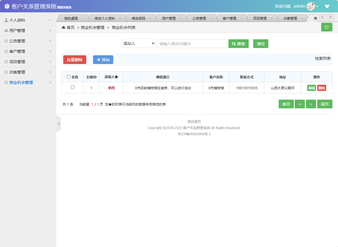Viewport: 338px width, 247px height.
Task: Click the admin avatar image in header
Action: tap(311, 6)
